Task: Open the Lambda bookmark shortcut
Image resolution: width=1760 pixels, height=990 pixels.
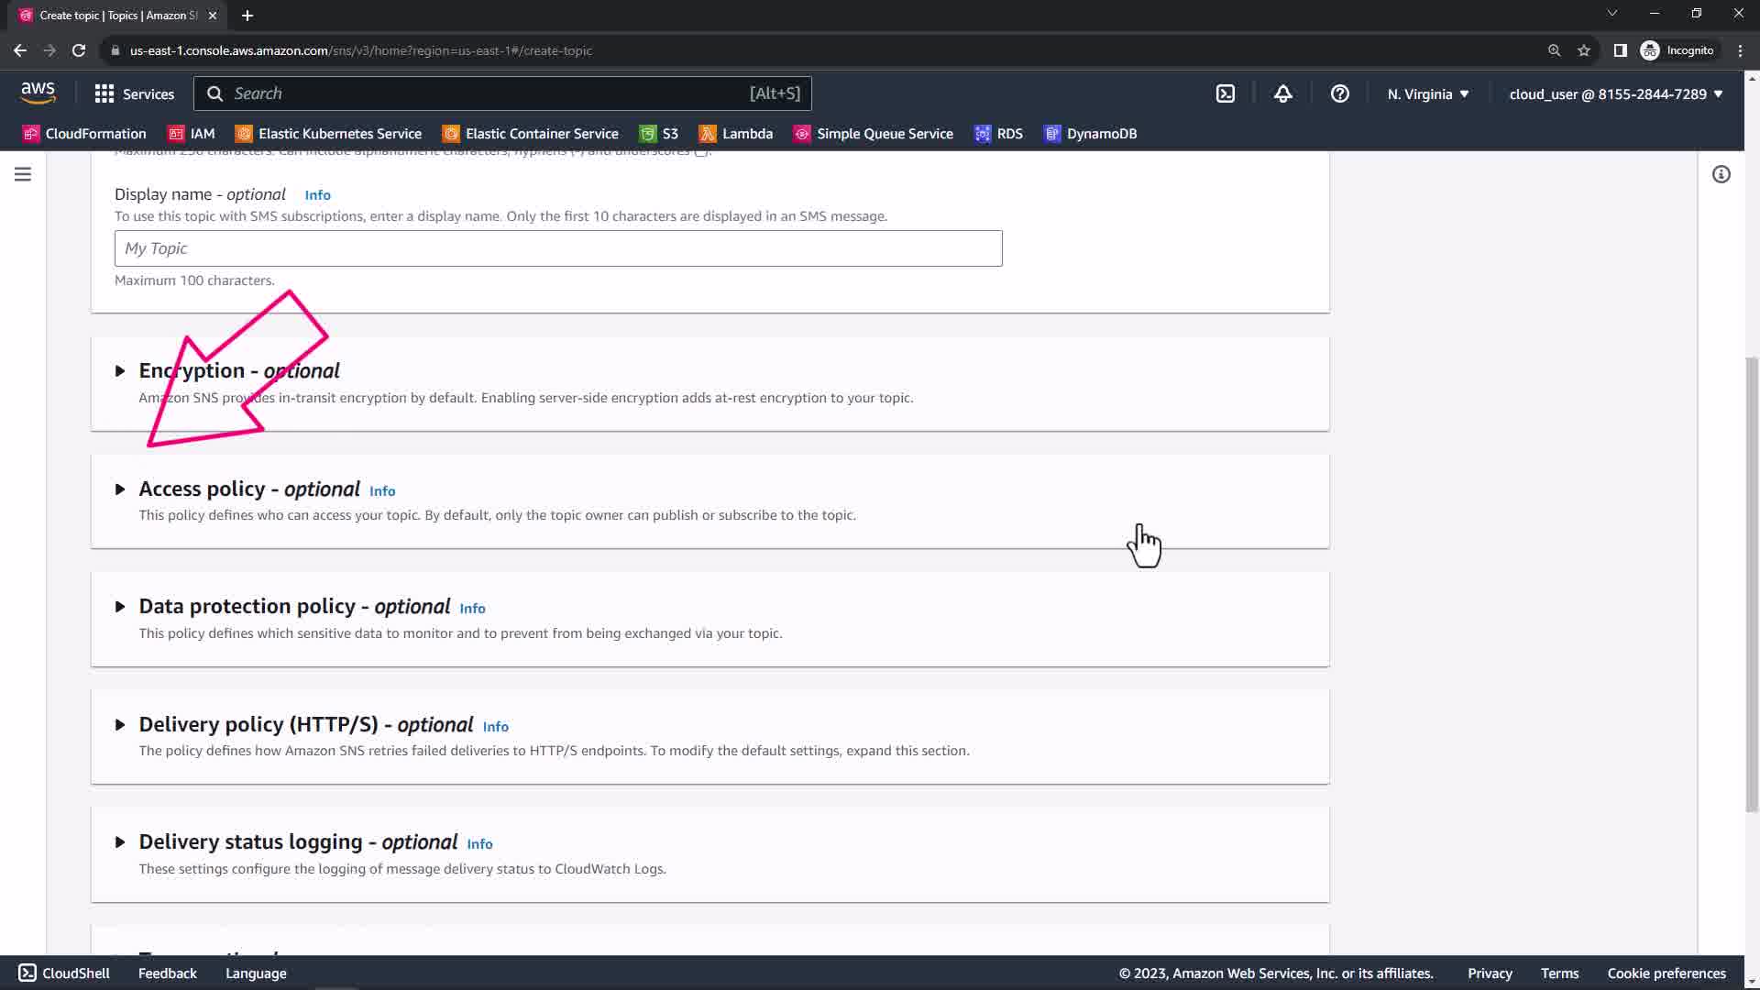Action: click(x=735, y=134)
